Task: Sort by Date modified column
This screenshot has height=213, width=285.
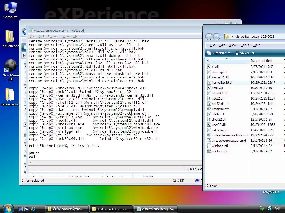Action: 266,61
